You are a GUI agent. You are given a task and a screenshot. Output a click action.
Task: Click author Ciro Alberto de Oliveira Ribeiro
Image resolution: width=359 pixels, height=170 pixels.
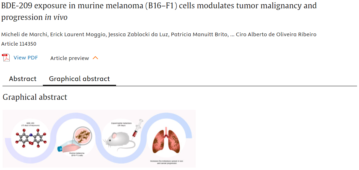pos(276,35)
